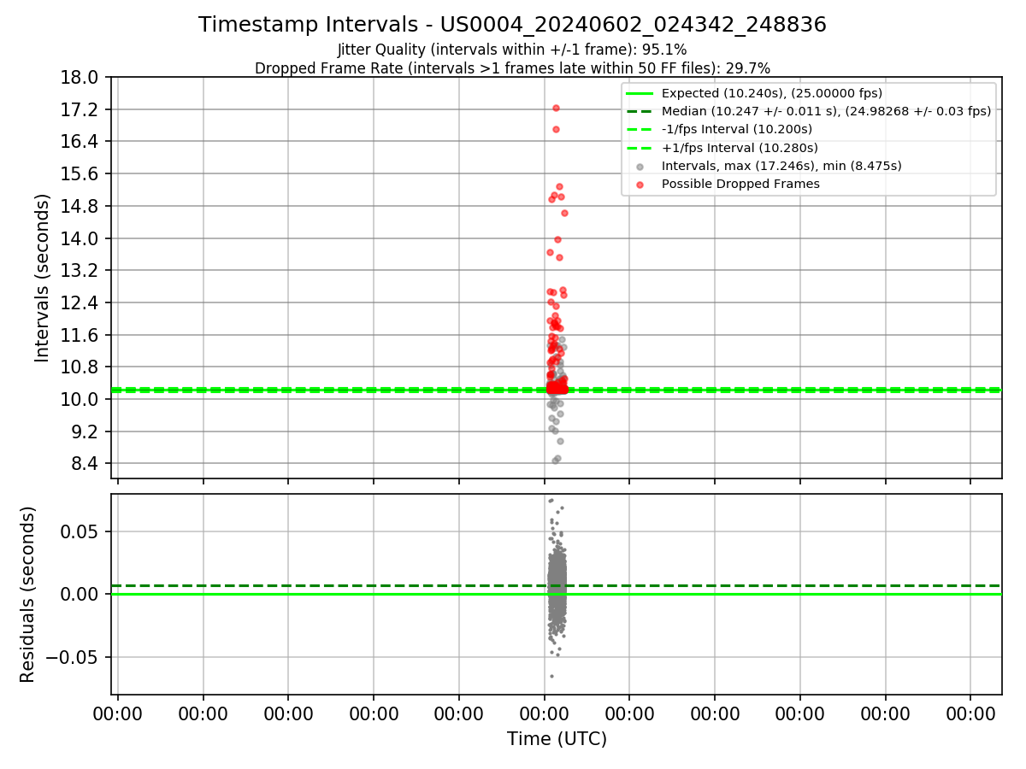The image size is (1026, 769).
Task: Click the plot title US0004_20240602_024342_248836
Action: coord(512,25)
